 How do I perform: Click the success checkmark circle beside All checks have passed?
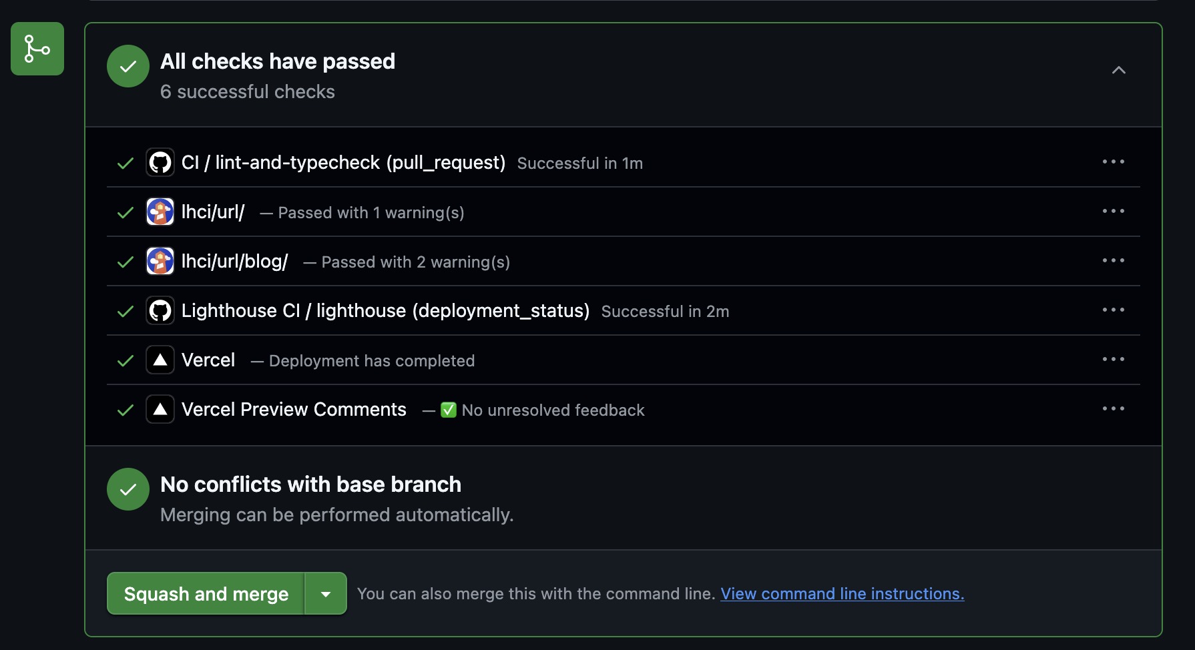point(128,66)
